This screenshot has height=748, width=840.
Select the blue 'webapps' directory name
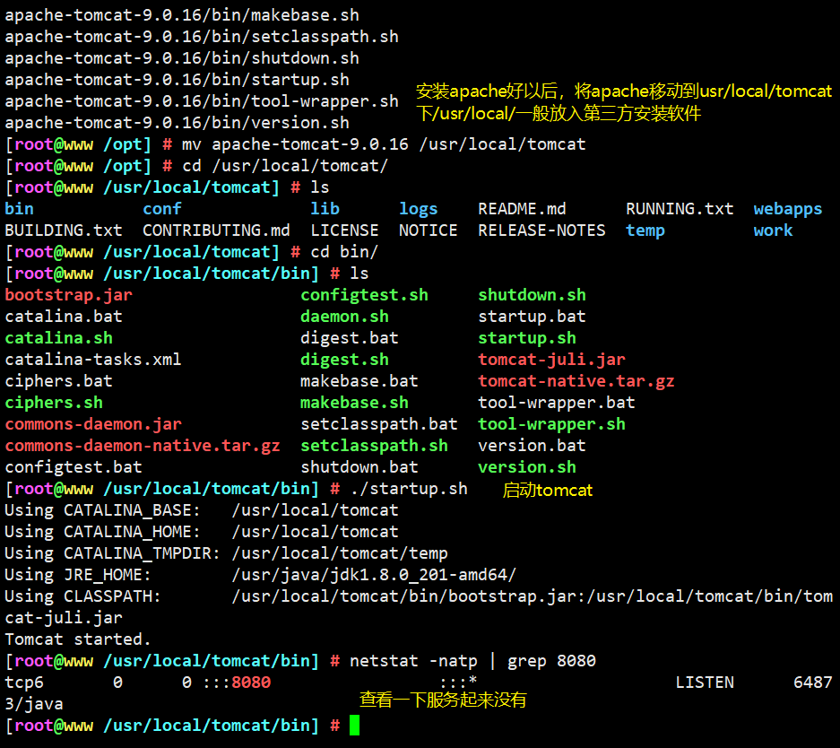tap(787, 209)
